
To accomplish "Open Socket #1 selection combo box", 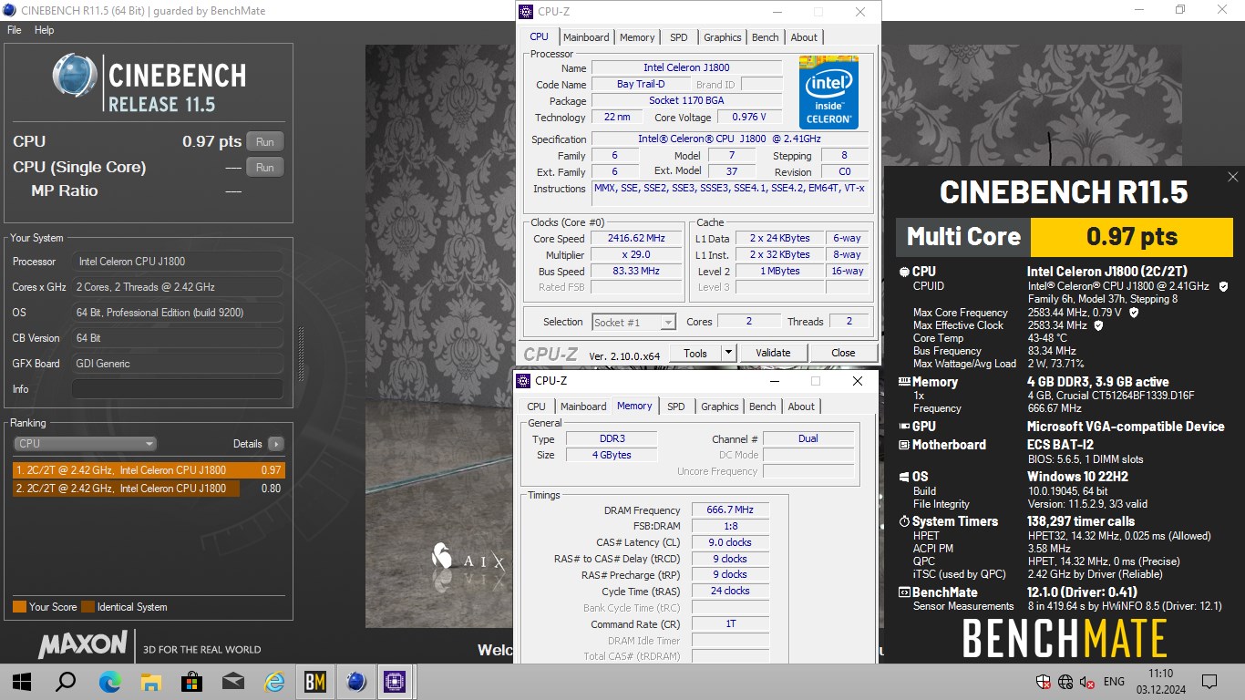I will [x=633, y=322].
